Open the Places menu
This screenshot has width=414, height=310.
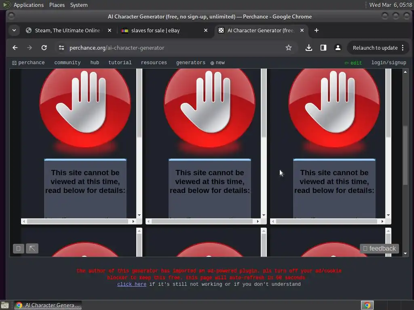[x=57, y=5]
